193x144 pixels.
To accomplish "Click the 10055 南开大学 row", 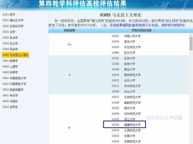I will coord(123,108).
